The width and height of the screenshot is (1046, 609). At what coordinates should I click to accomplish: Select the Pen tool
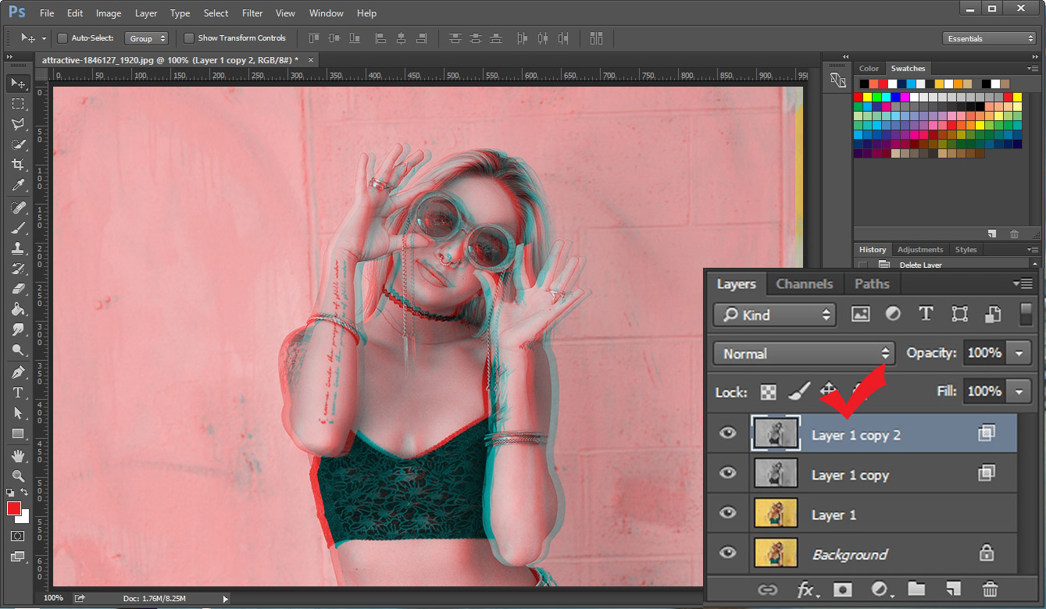click(18, 372)
